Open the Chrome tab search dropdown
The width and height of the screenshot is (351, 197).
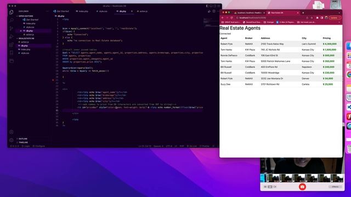tap(339, 13)
